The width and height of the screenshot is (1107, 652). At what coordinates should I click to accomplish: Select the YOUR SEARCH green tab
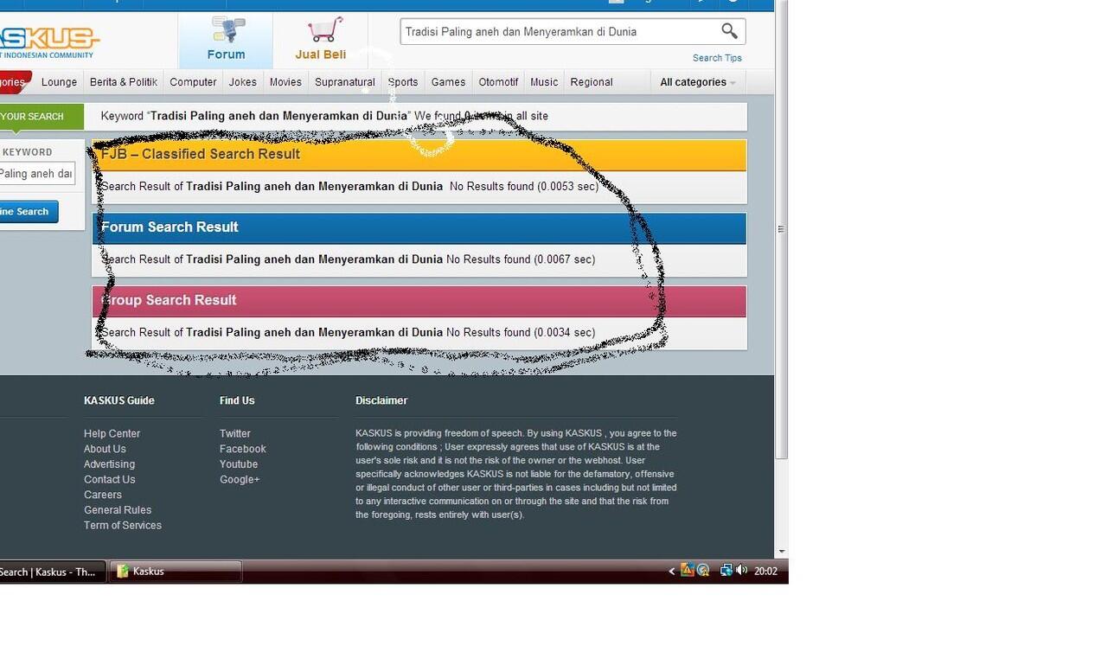coord(42,117)
